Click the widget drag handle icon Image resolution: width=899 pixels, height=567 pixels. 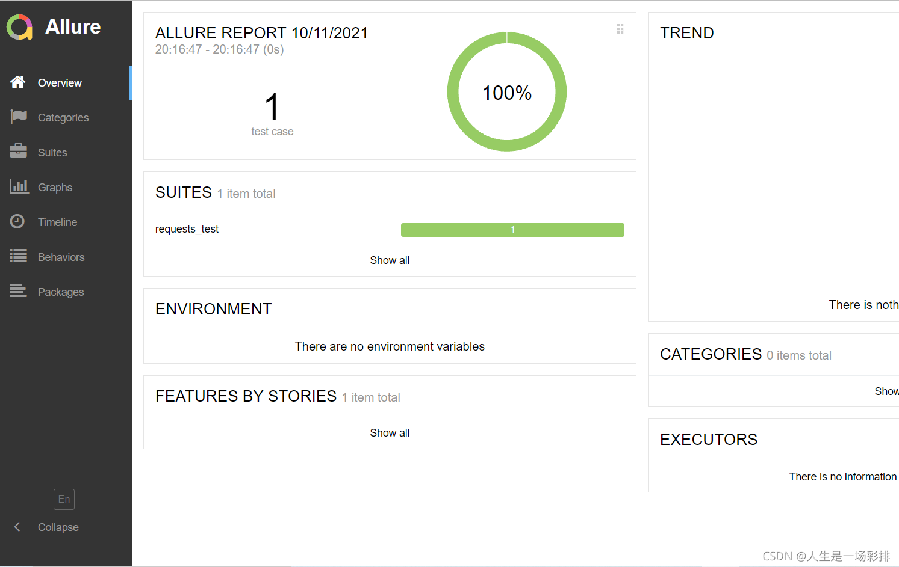(620, 29)
